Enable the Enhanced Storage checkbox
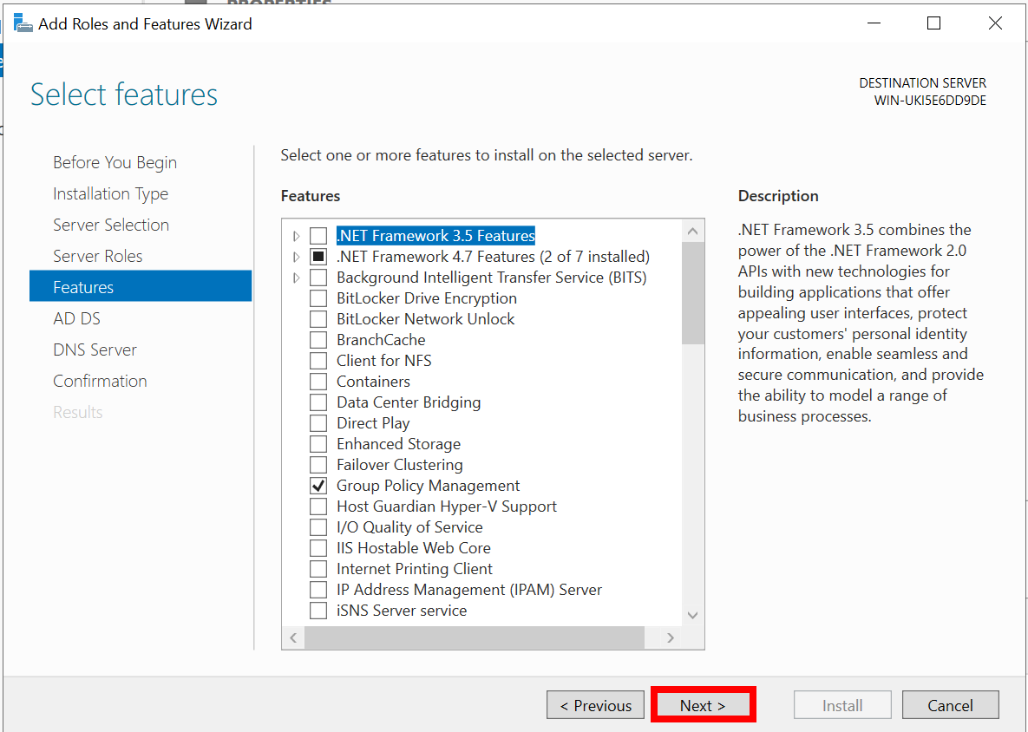The image size is (1028, 732). (318, 444)
